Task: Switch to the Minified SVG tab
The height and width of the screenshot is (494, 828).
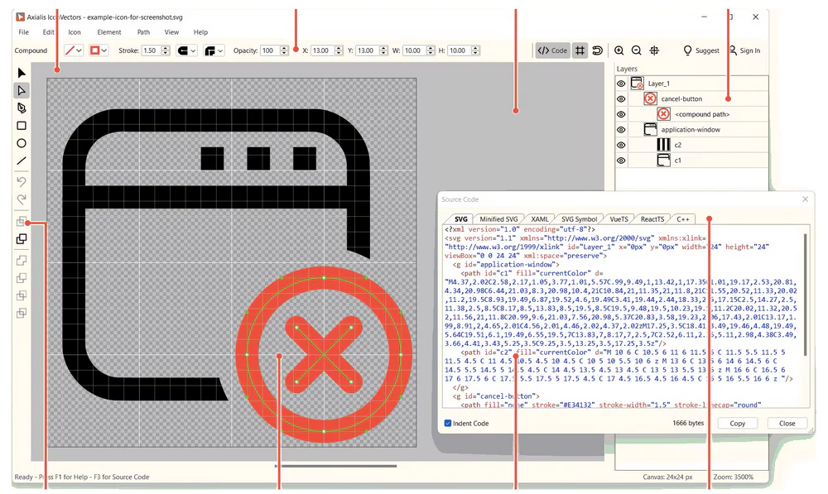Action: pos(498,219)
